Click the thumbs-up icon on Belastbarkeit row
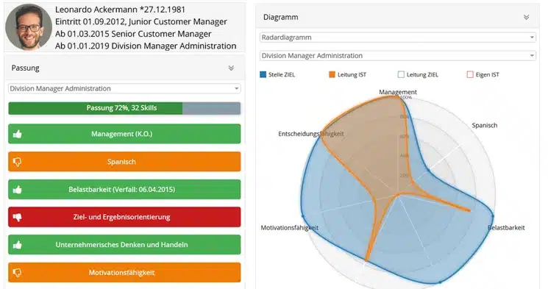Image resolution: width=548 pixels, height=289 pixels. (x=17, y=190)
